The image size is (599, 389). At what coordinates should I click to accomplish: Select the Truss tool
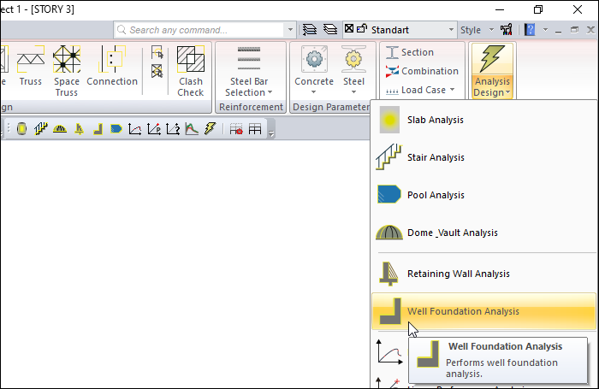point(31,70)
